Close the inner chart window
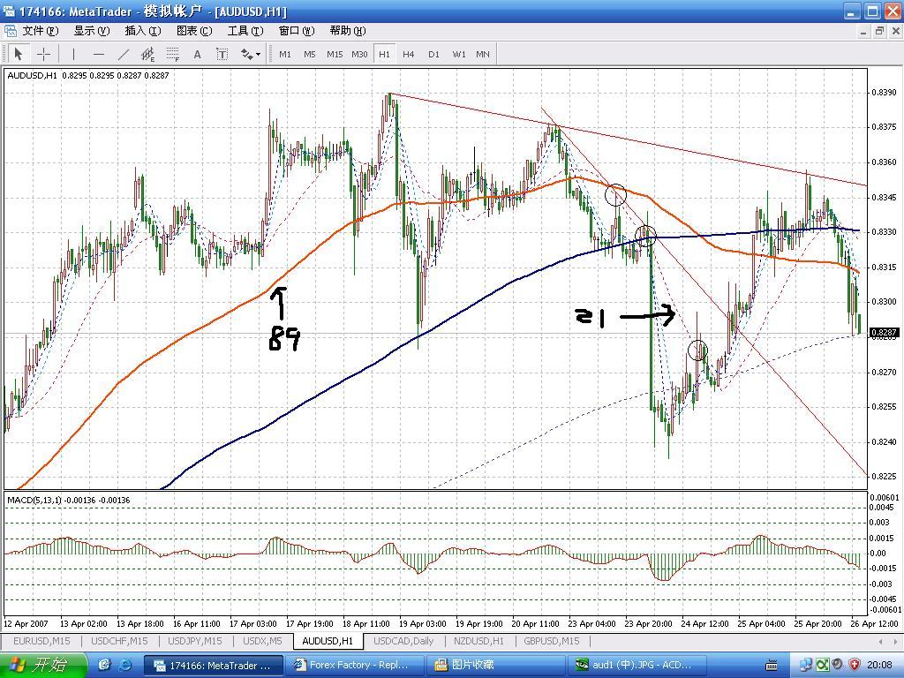904x678 pixels. click(x=894, y=31)
